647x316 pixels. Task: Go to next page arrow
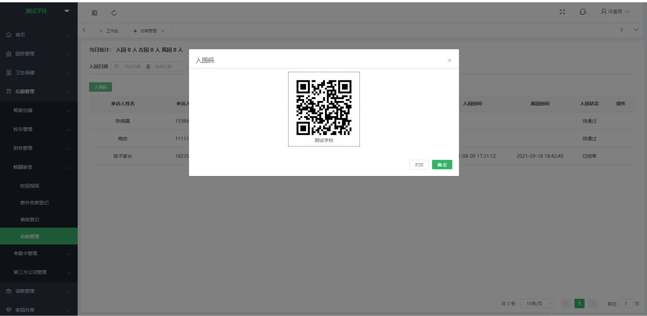[593, 304]
